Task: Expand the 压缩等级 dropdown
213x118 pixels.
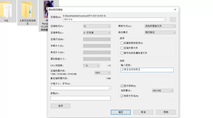Action: (x=97, y=33)
